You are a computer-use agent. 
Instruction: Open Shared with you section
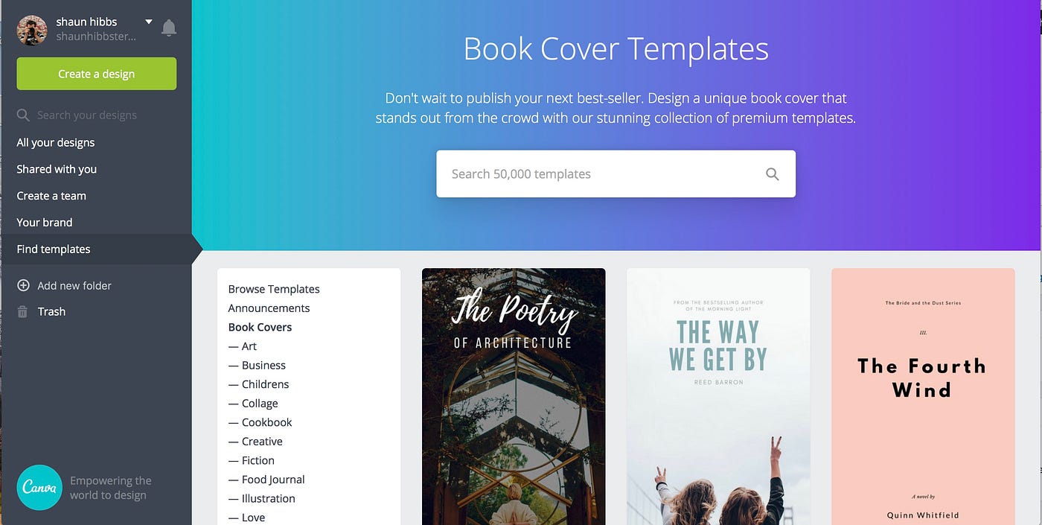pyautogui.click(x=57, y=169)
